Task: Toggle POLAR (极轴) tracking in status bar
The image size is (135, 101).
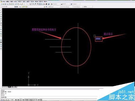Action: coord(23,100)
